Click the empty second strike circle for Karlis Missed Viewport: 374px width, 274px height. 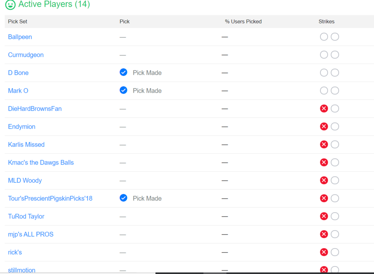tap(335, 144)
